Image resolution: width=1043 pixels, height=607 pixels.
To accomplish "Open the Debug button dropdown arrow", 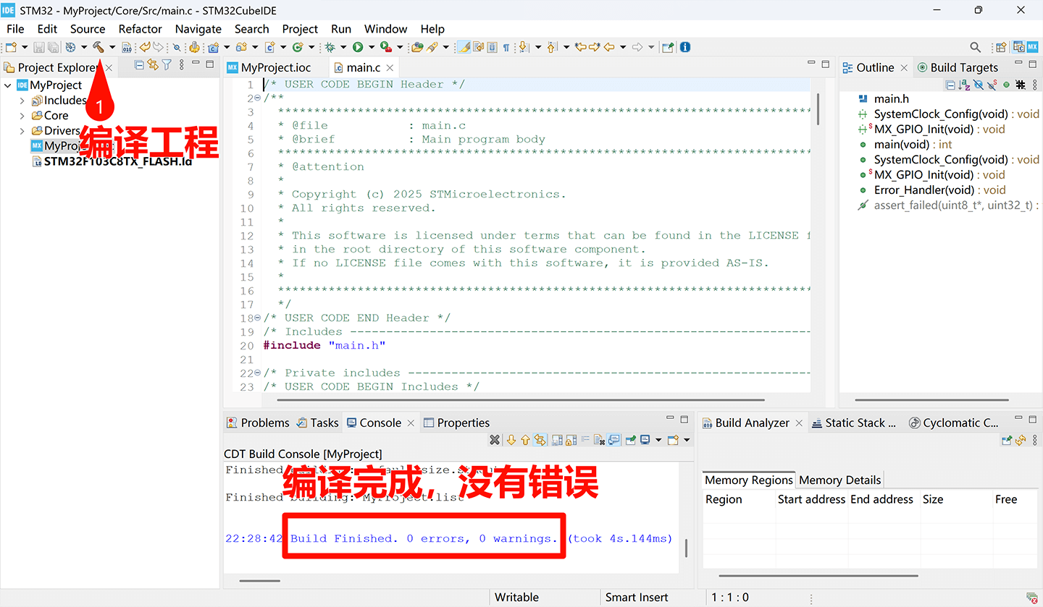I will (343, 47).
